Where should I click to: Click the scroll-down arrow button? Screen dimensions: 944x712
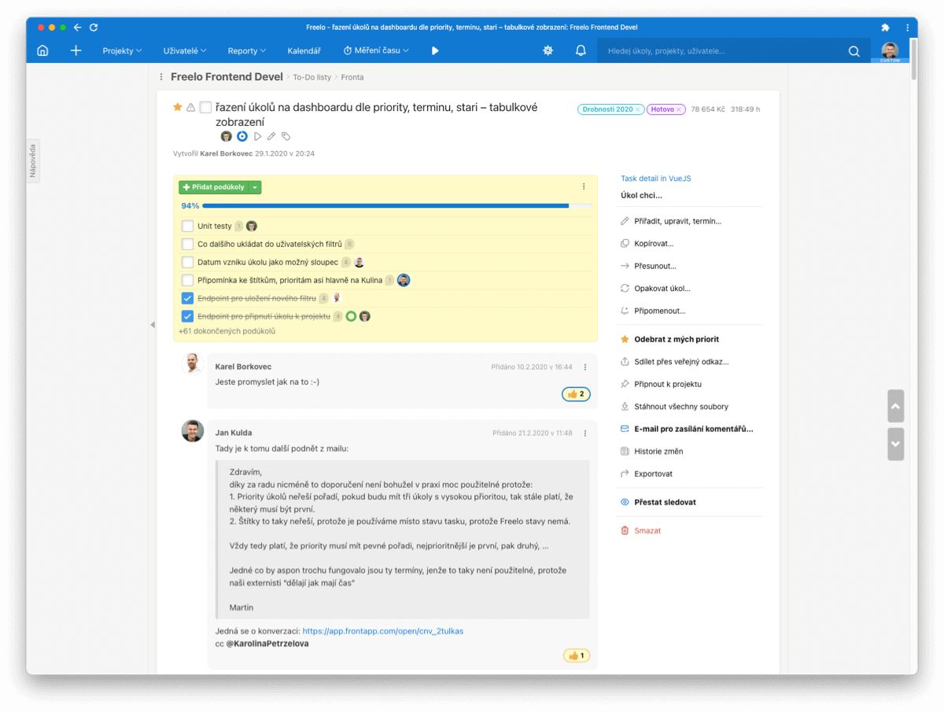point(895,444)
